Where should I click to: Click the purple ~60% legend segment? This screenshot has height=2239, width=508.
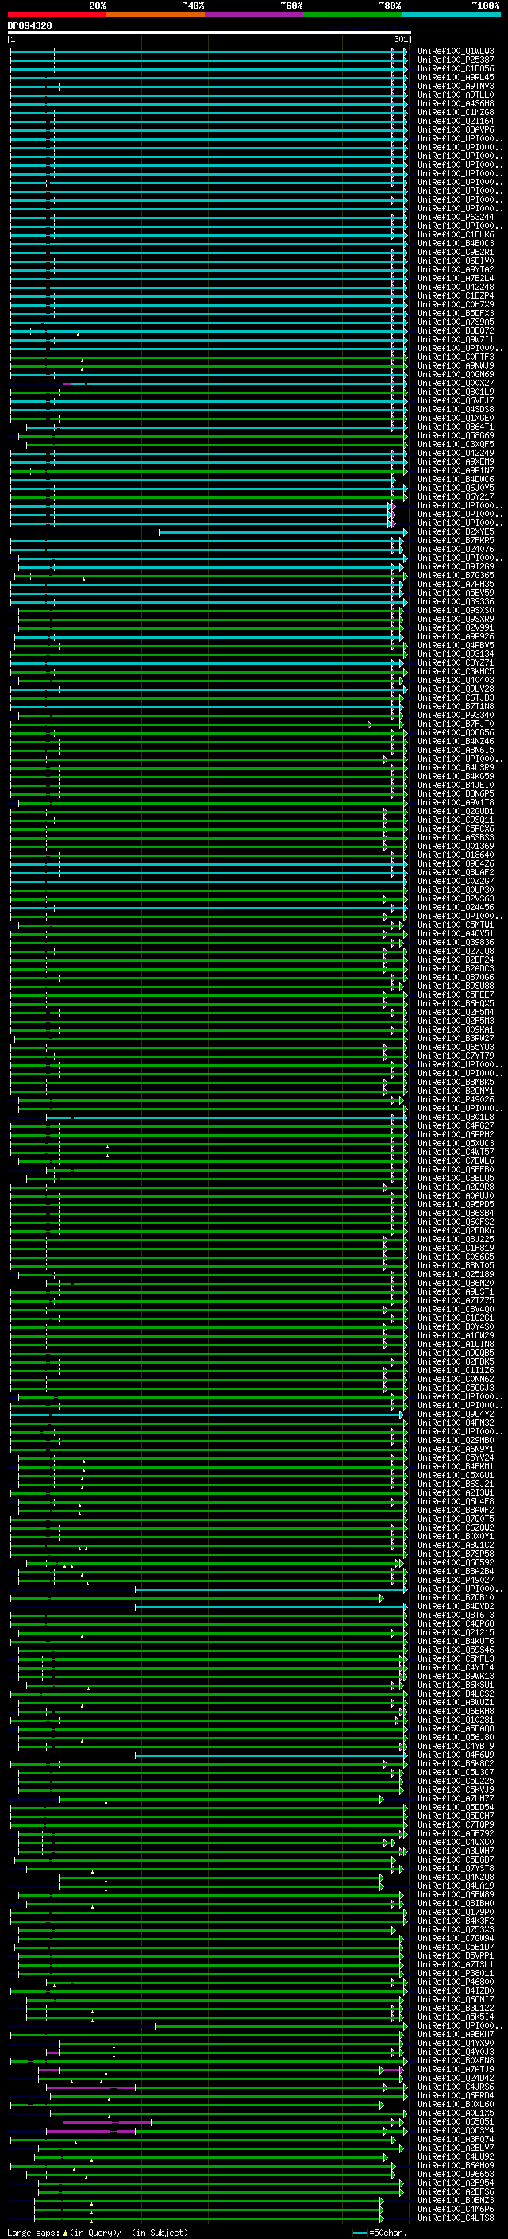click(253, 14)
